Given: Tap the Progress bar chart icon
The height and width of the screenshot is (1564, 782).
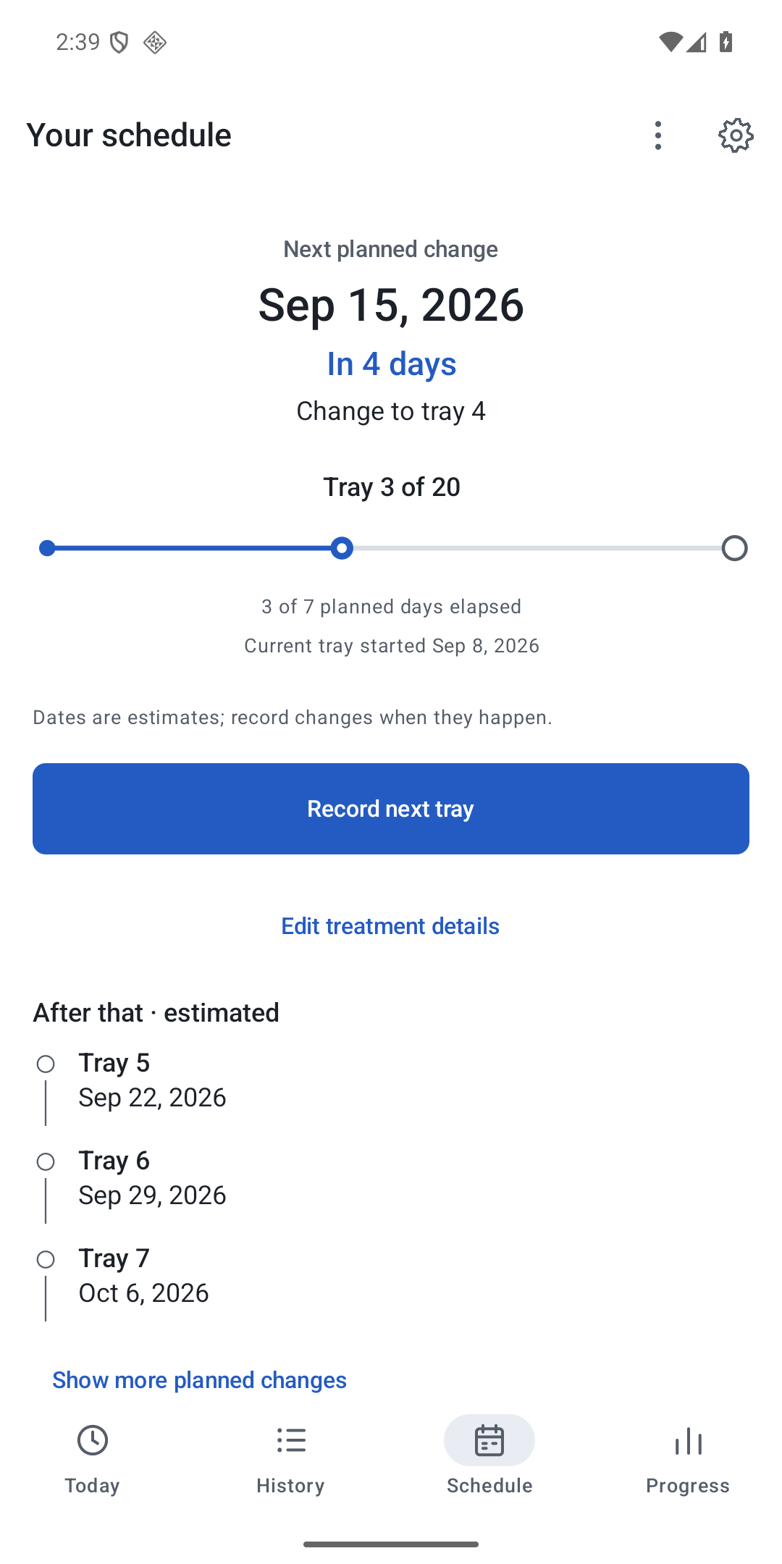Looking at the screenshot, I should [x=688, y=1440].
